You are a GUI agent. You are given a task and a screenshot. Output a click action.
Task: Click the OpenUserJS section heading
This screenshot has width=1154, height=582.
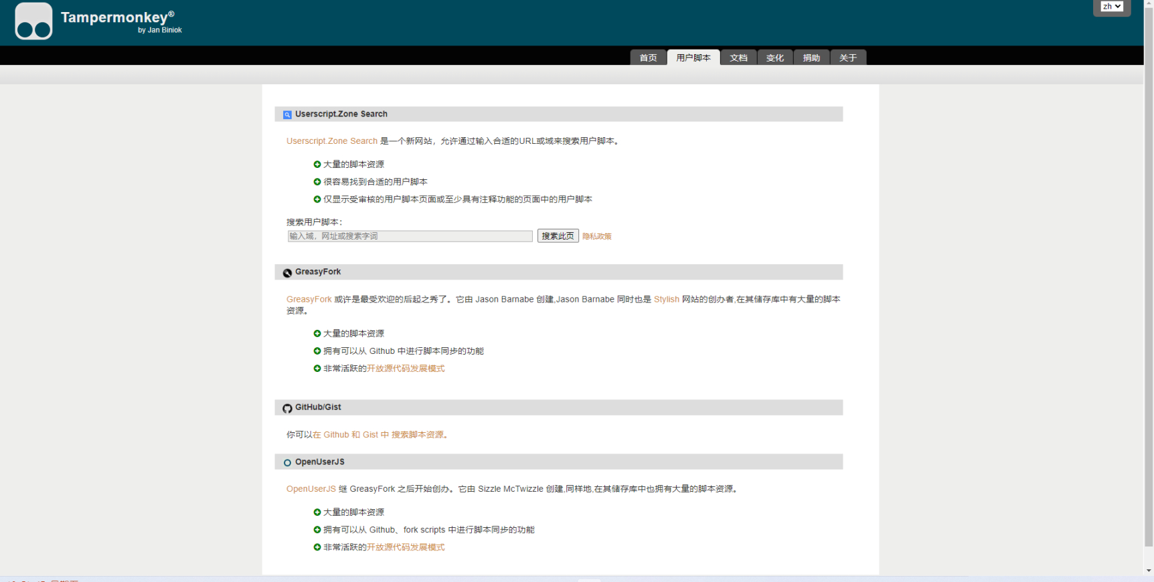point(320,462)
